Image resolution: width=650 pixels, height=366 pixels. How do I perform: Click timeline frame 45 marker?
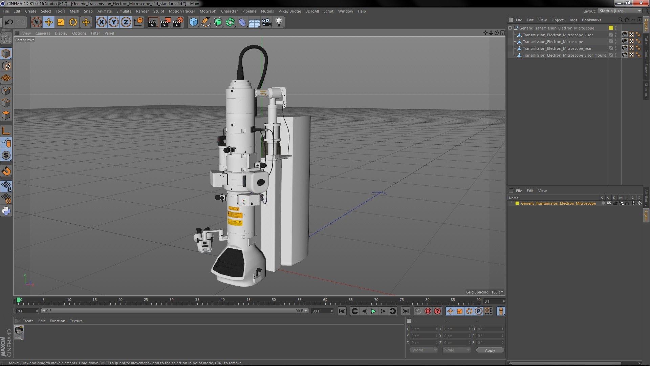click(x=248, y=300)
